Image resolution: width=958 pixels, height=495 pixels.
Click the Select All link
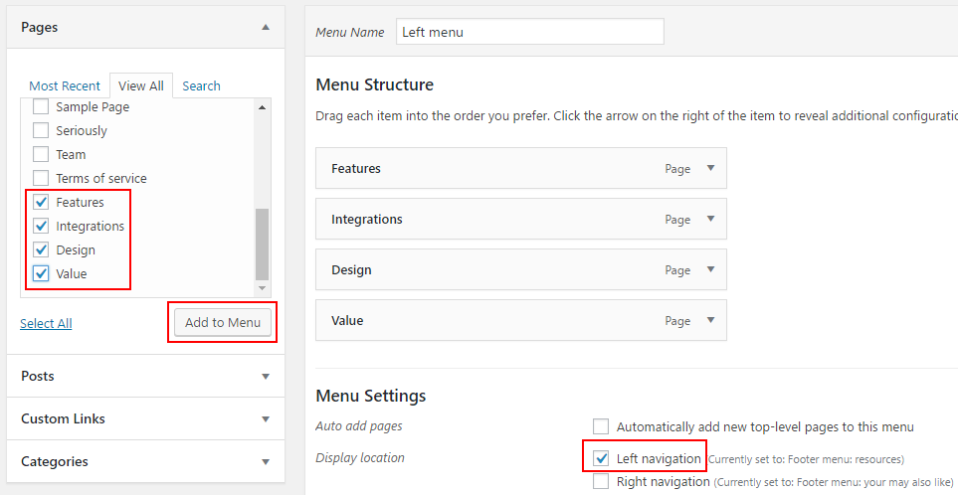46,323
